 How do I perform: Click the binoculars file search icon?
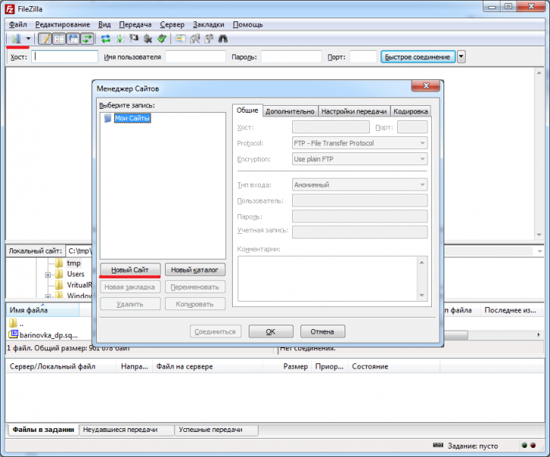tap(223, 38)
